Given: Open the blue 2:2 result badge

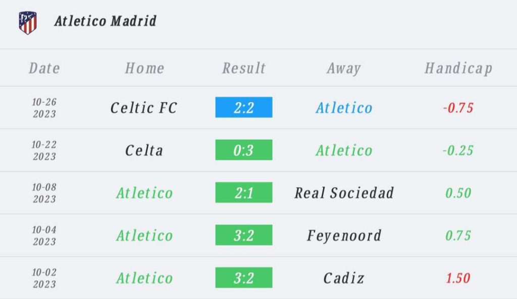Looking at the screenshot, I should coord(244,107).
